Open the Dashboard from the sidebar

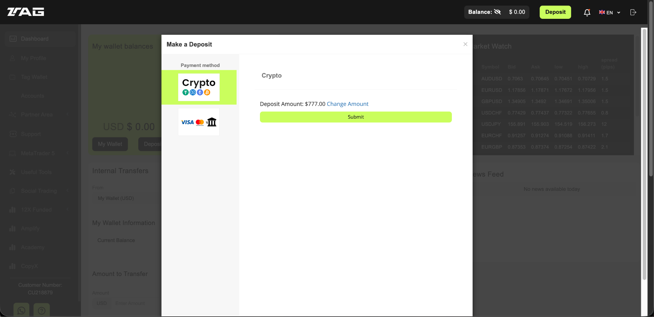pyautogui.click(x=34, y=38)
